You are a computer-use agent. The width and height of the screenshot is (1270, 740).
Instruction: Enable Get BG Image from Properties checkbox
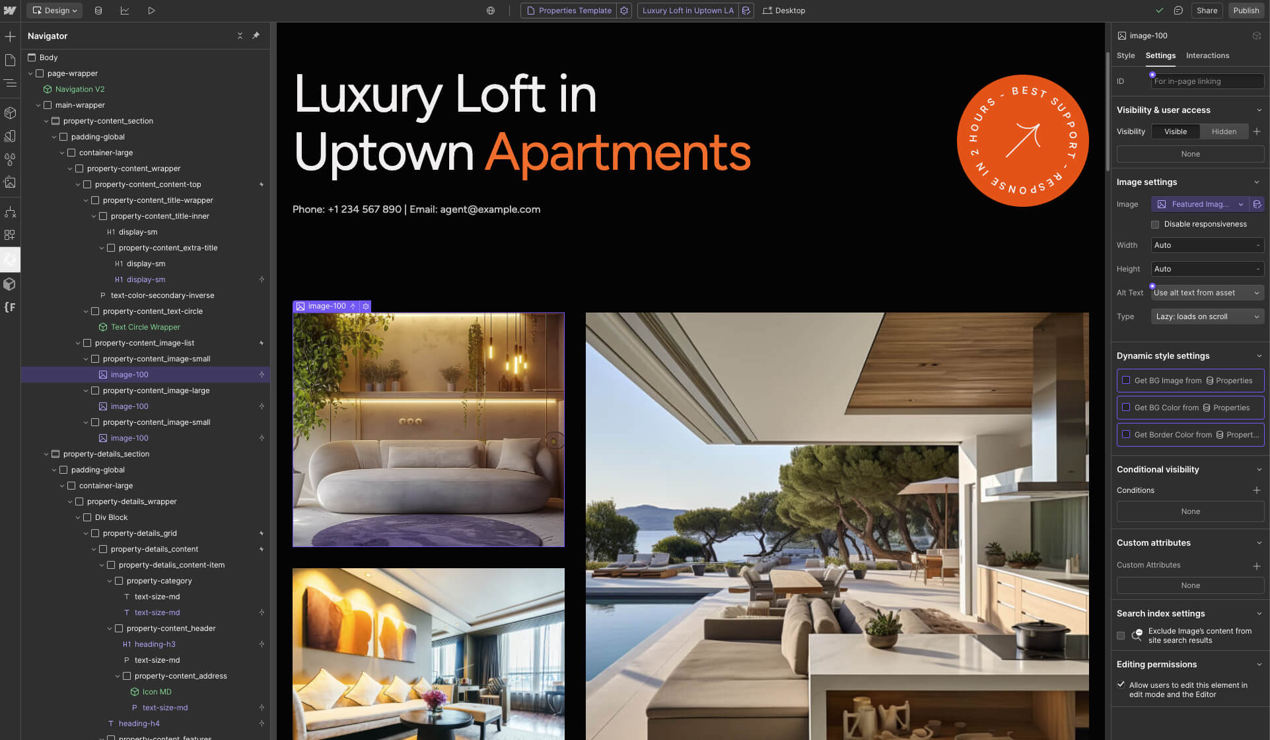click(1125, 380)
